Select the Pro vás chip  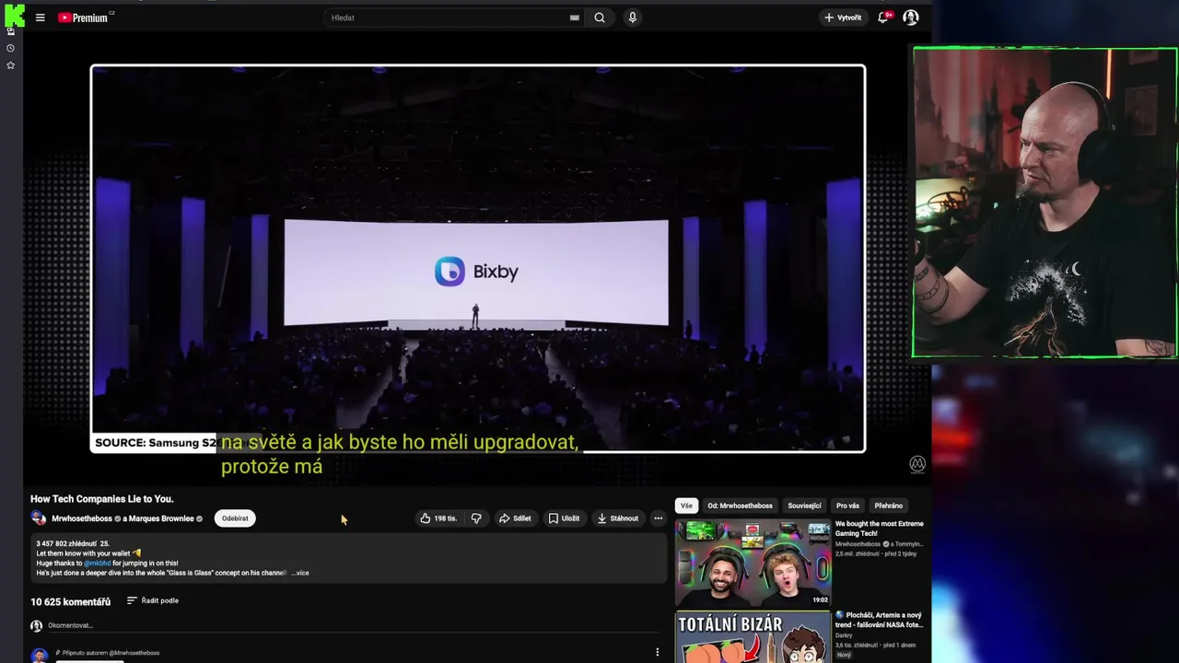click(847, 506)
